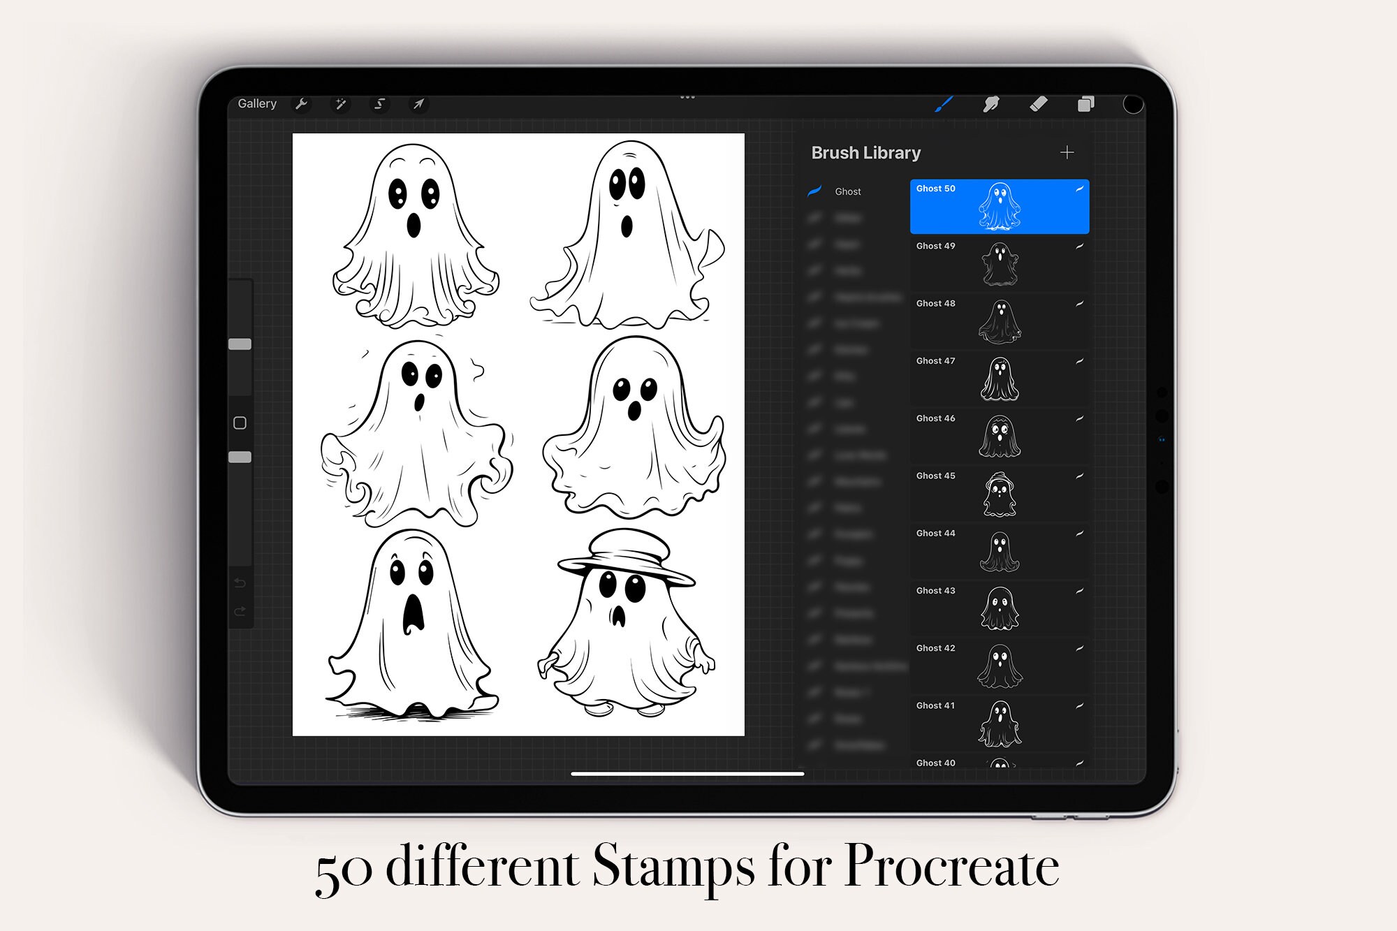Select the Ghost 44 brush

pos(999,551)
